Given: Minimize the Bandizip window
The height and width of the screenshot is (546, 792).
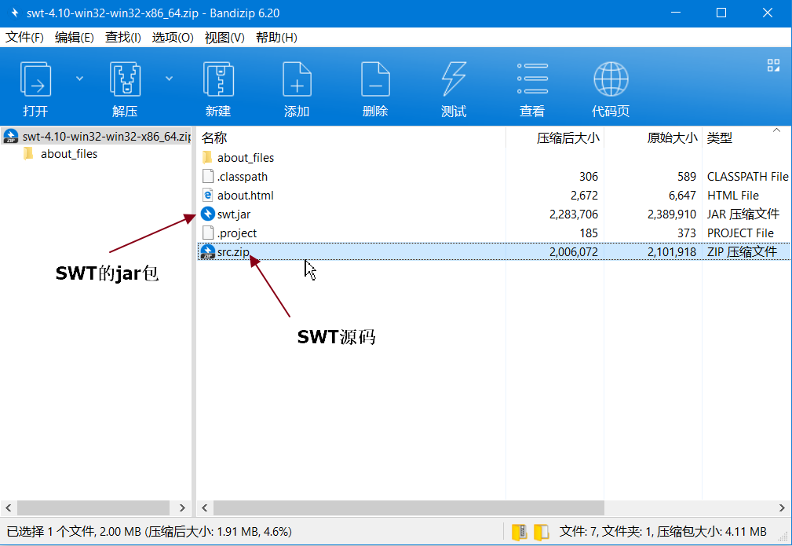Looking at the screenshot, I should pos(676,13).
